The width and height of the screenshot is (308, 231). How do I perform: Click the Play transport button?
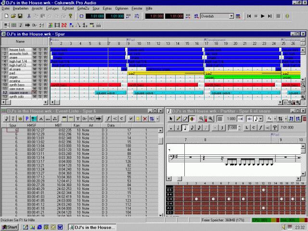click(263, 16)
